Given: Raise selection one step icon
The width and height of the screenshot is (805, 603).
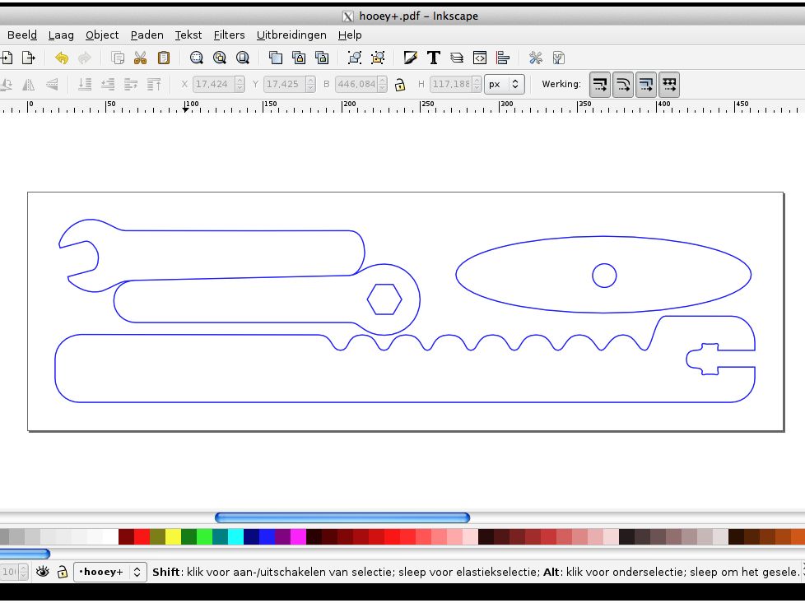Looking at the screenshot, I should [x=131, y=84].
